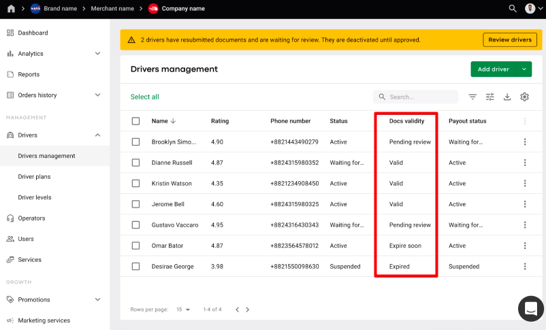
Task: Expand the Analytics sidebar section
Action: pos(97,54)
